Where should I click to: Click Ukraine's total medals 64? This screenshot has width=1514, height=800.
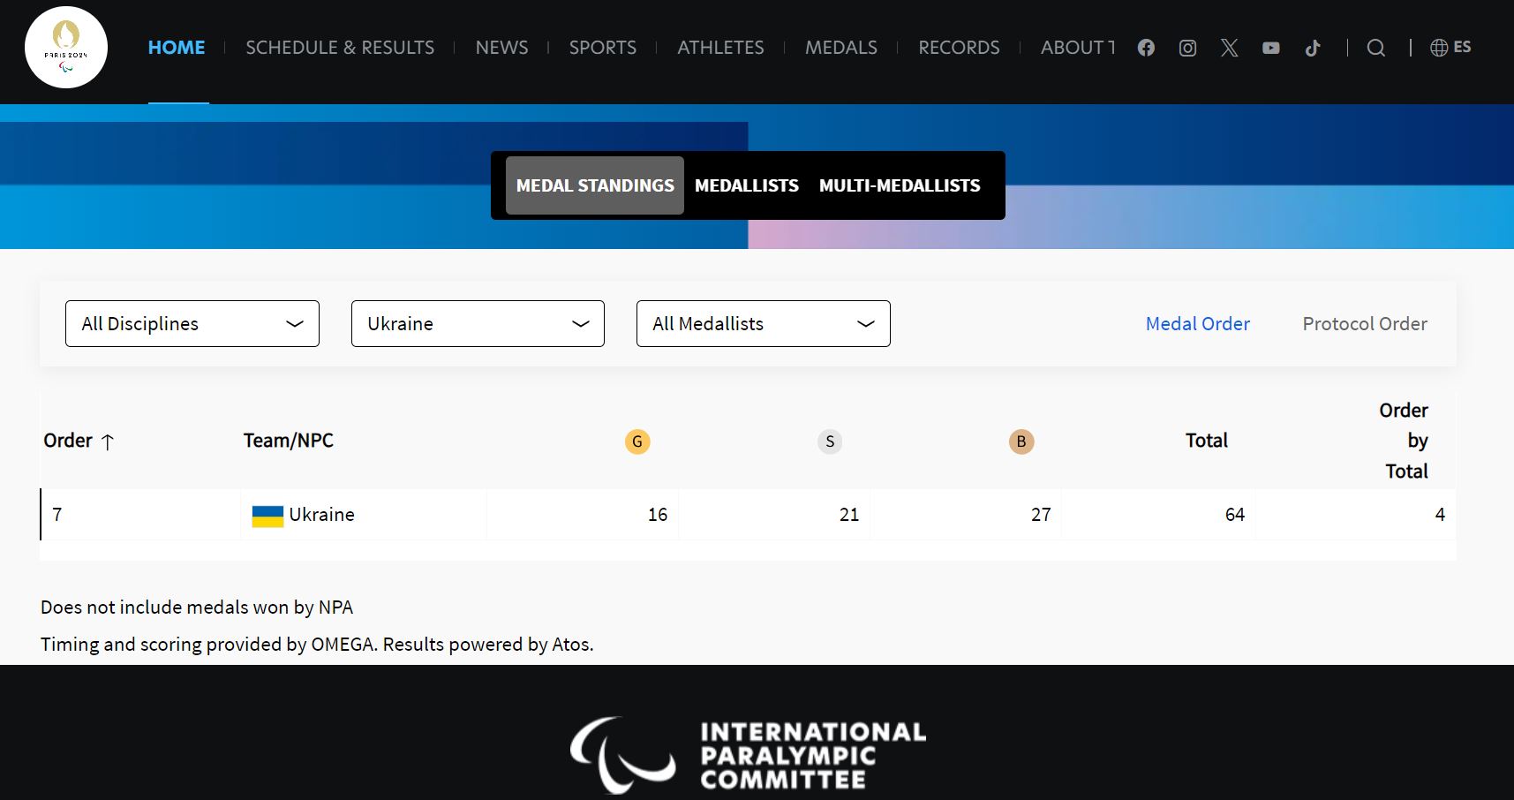coord(1235,515)
